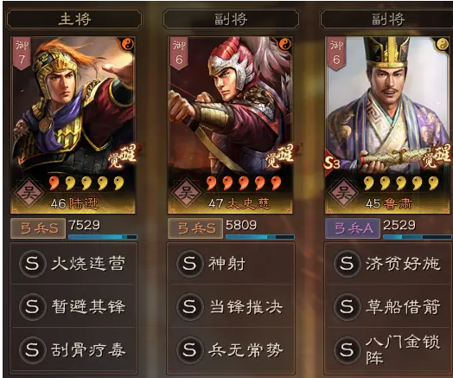
Task: Tap the yin-yang icon on 陆逊's card
Action: tap(127, 44)
